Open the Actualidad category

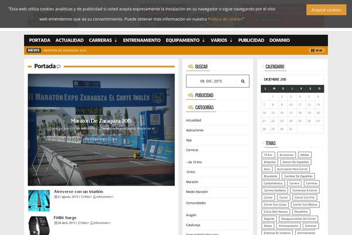point(194,120)
